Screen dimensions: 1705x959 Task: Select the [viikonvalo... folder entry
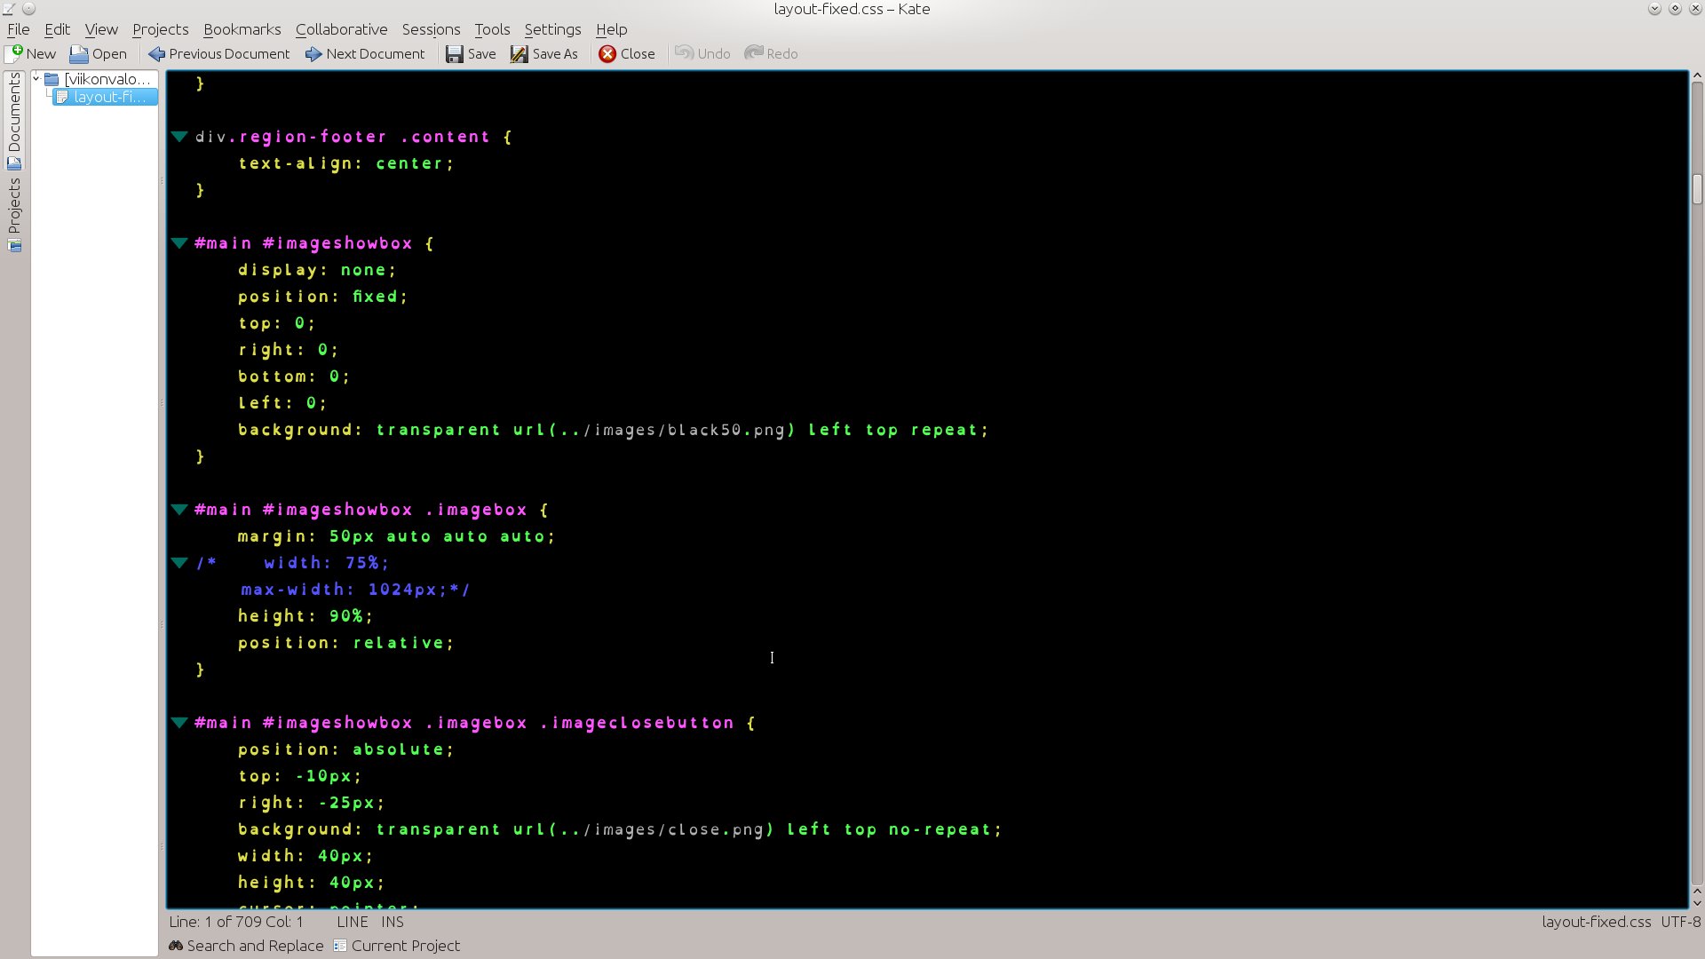[99, 79]
